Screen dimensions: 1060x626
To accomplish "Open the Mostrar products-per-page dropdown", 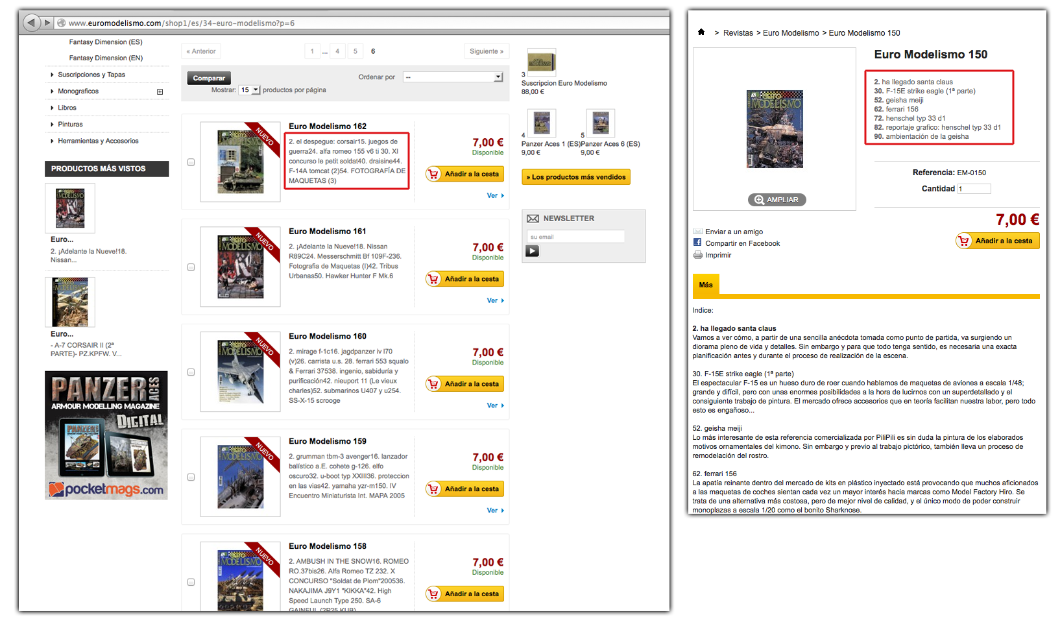I will 250,90.
